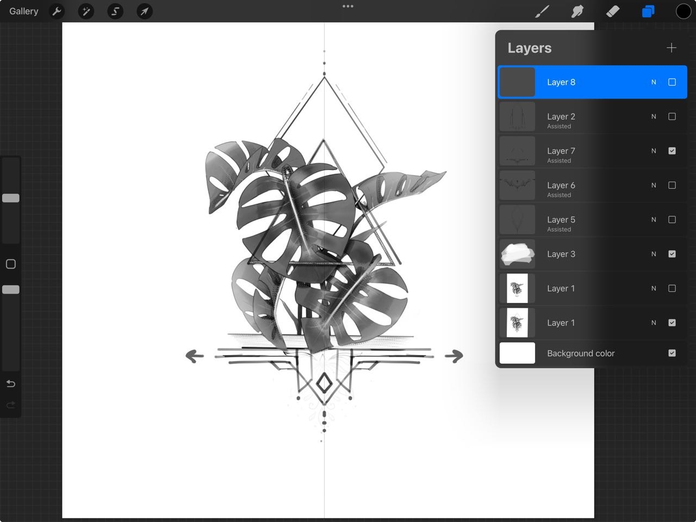Activate the Selection tool
Viewport: 696px width, 522px height.
pyautogui.click(x=115, y=11)
